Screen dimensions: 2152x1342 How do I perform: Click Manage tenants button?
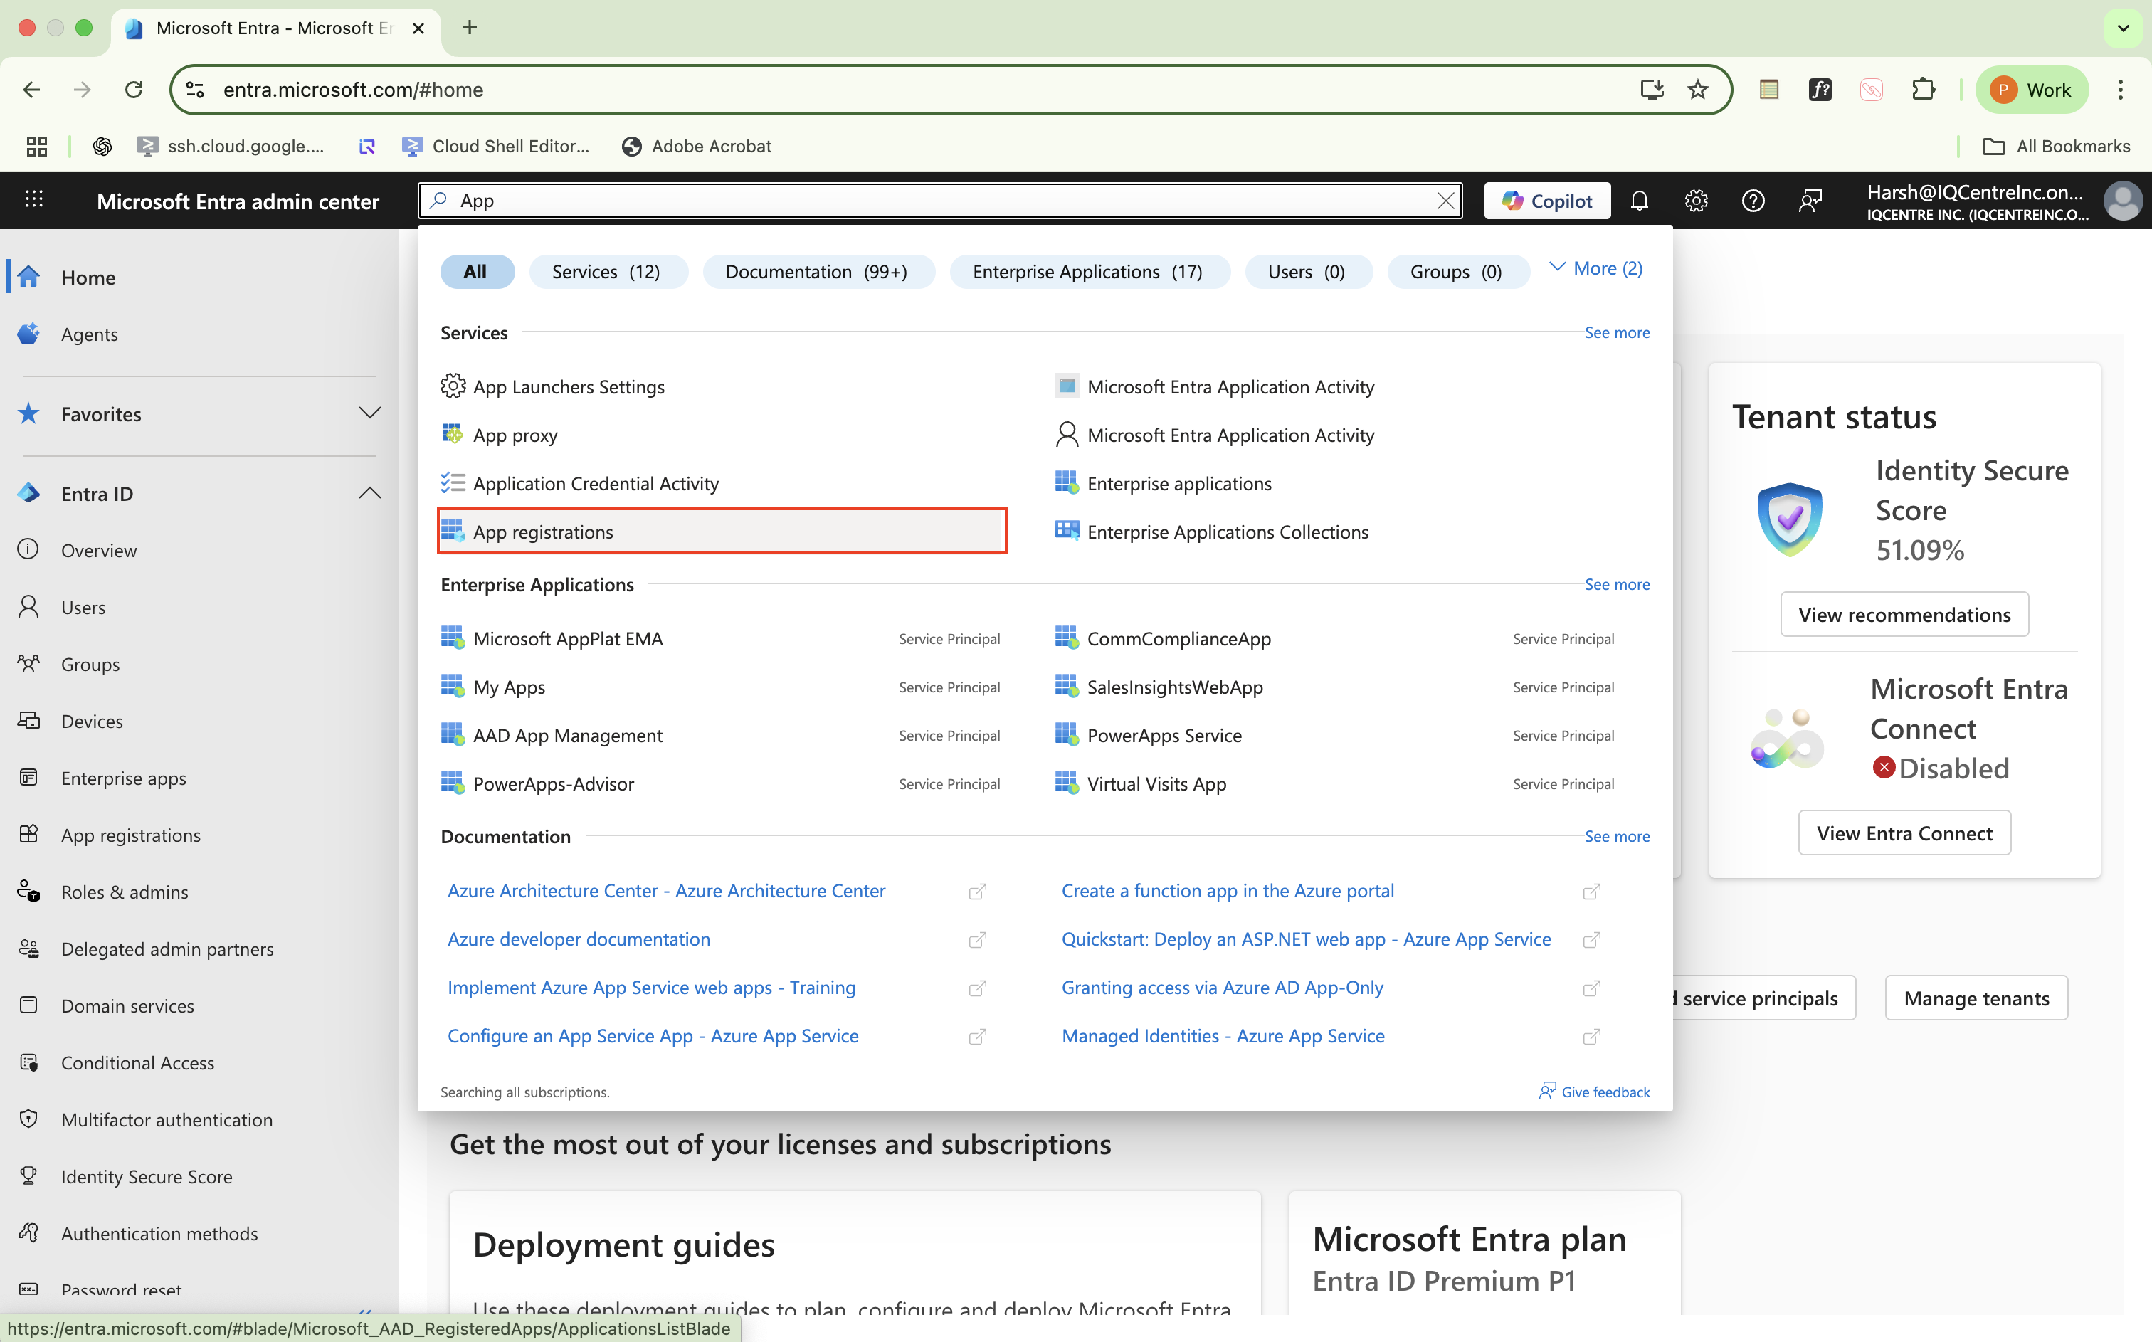[x=1976, y=998]
